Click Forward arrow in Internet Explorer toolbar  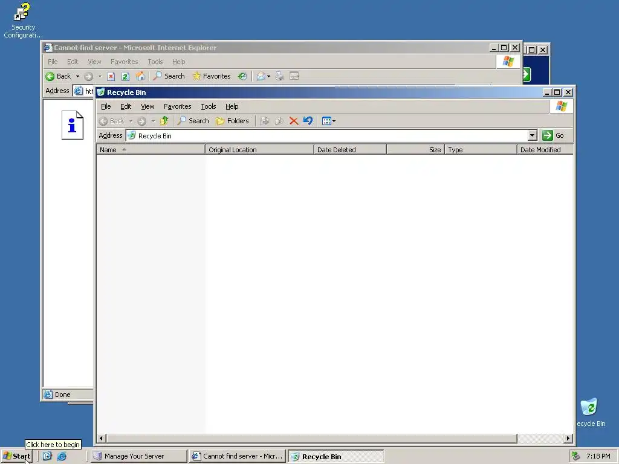click(x=88, y=77)
